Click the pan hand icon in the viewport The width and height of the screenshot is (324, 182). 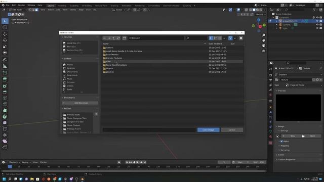tap(264, 40)
